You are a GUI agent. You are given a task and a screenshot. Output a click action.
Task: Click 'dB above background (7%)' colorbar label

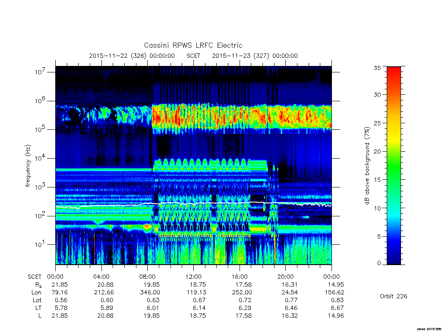(x=367, y=165)
